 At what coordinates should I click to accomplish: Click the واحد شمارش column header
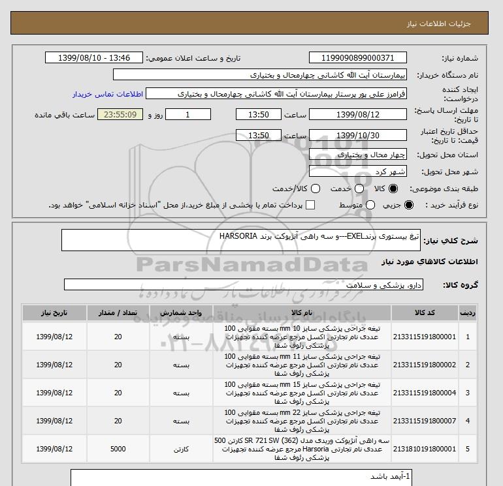(x=181, y=312)
